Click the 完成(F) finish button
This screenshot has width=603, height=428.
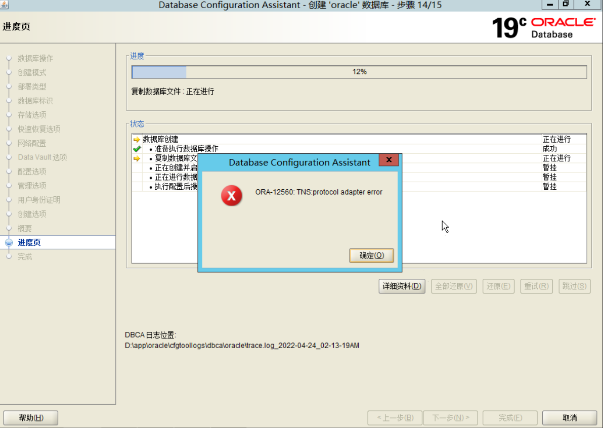(510, 417)
